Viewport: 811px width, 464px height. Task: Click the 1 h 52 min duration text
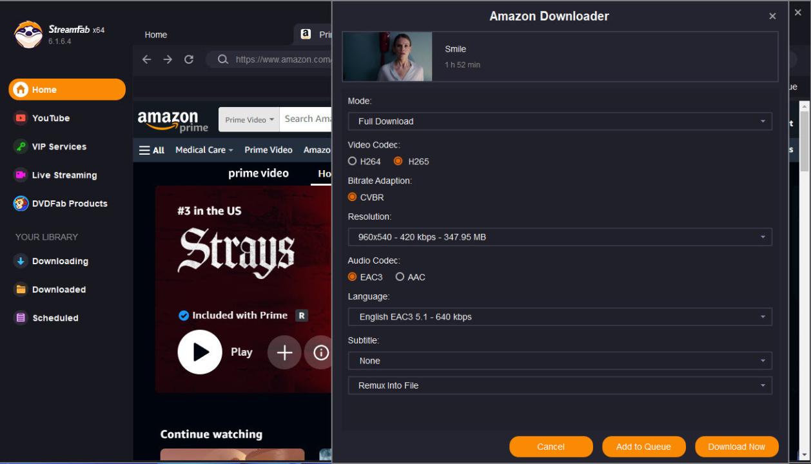(x=462, y=64)
